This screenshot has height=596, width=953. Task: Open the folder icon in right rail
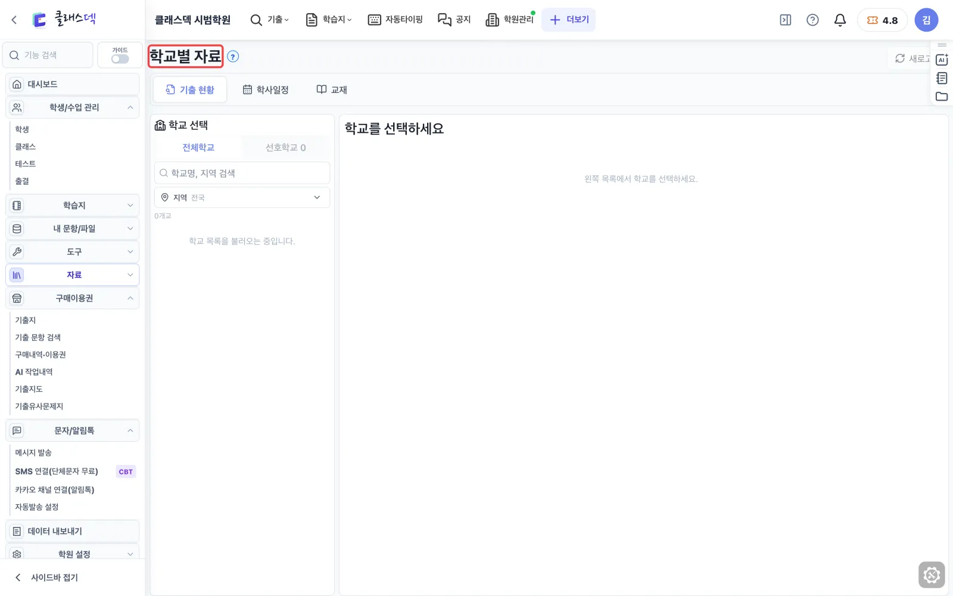click(x=942, y=97)
